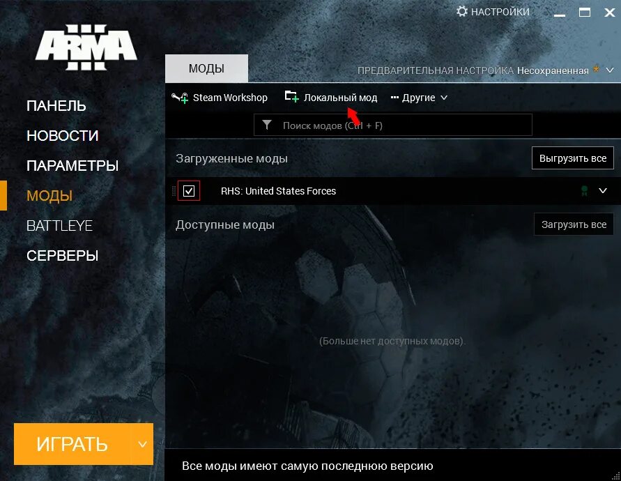Click НАСТРОЙКИ text link
This screenshot has width=621, height=481.
(x=500, y=12)
